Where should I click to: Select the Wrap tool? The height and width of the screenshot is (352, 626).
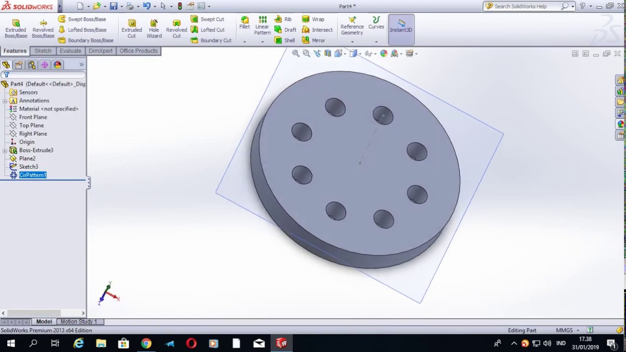coord(313,19)
